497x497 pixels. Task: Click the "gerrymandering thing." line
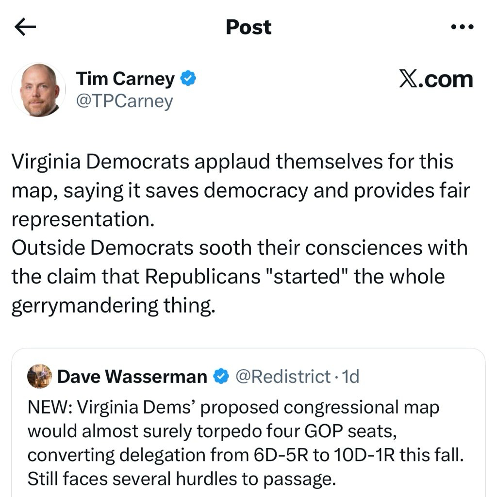point(113,306)
